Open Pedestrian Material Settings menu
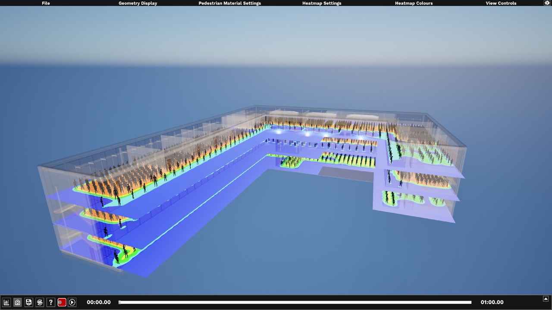Screen dimensions: 552x310 coord(229,3)
